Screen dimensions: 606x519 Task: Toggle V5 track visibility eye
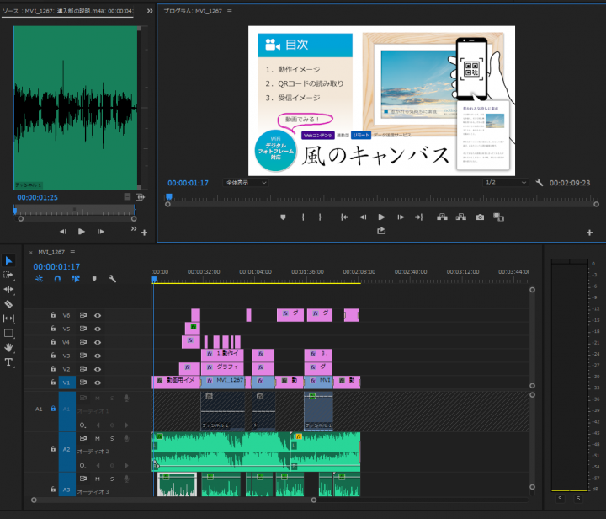click(x=98, y=329)
